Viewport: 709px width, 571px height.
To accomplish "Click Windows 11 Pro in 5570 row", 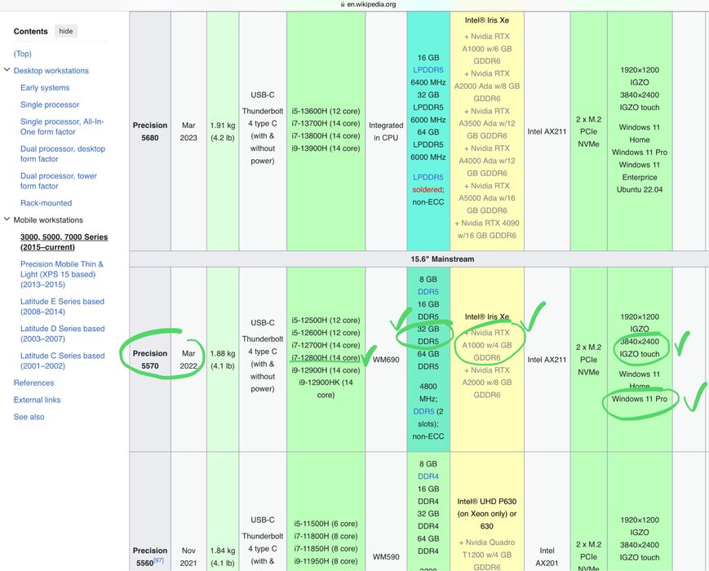I will [640, 399].
